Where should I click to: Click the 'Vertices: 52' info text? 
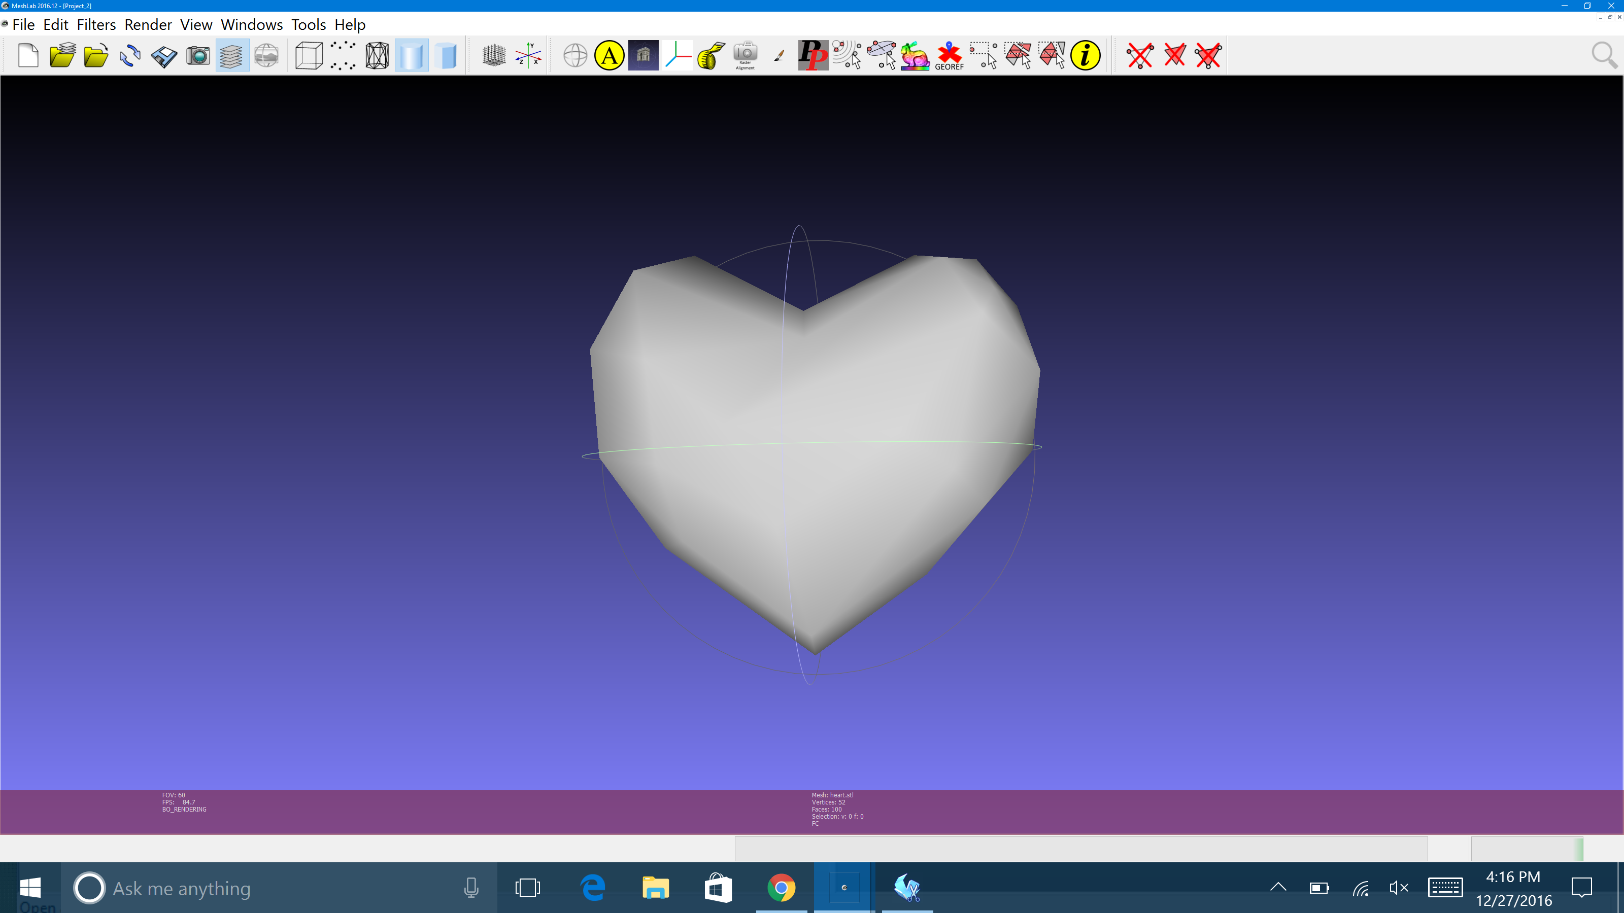pyautogui.click(x=828, y=802)
